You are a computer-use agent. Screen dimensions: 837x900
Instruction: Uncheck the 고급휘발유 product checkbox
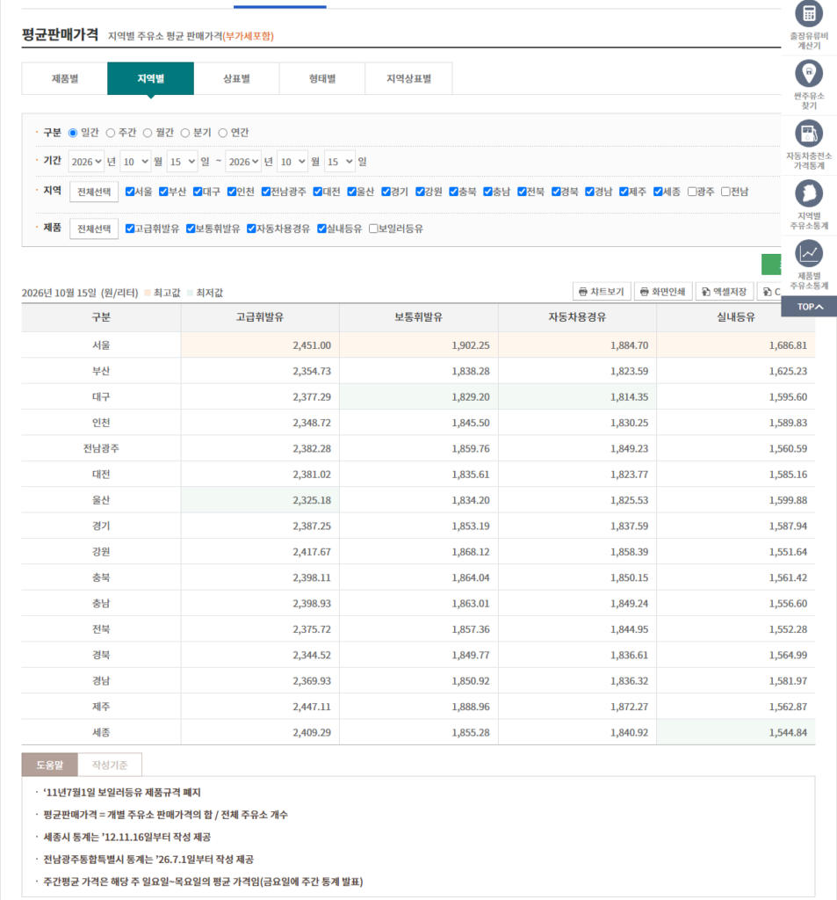pyautogui.click(x=130, y=229)
